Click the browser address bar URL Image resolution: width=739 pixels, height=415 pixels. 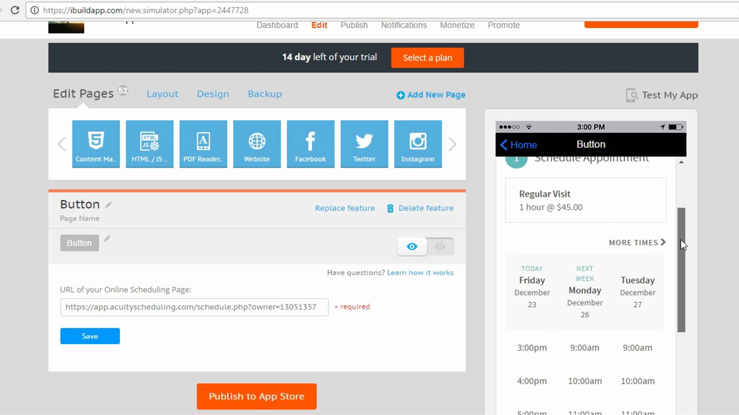(x=145, y=10)
